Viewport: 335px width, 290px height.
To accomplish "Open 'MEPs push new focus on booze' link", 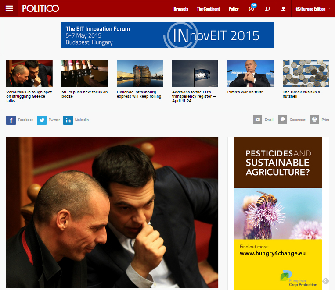I will click(85, 94).
